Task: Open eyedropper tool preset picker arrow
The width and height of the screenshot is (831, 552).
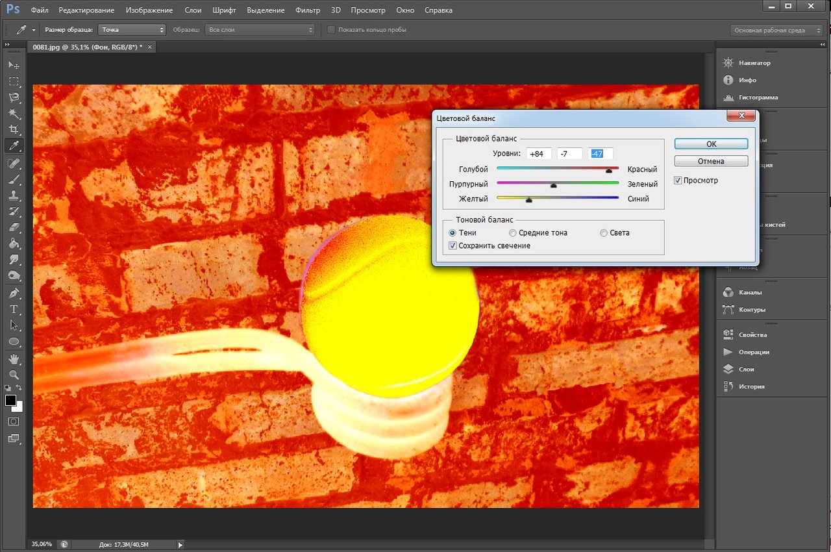Action: pos(34,30)
